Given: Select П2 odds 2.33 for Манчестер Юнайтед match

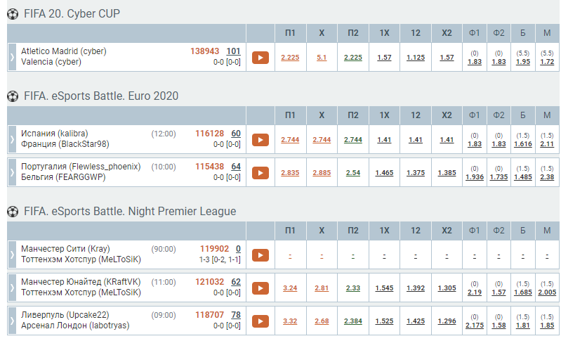Looking at the screenshot, I should click(353, 288).
